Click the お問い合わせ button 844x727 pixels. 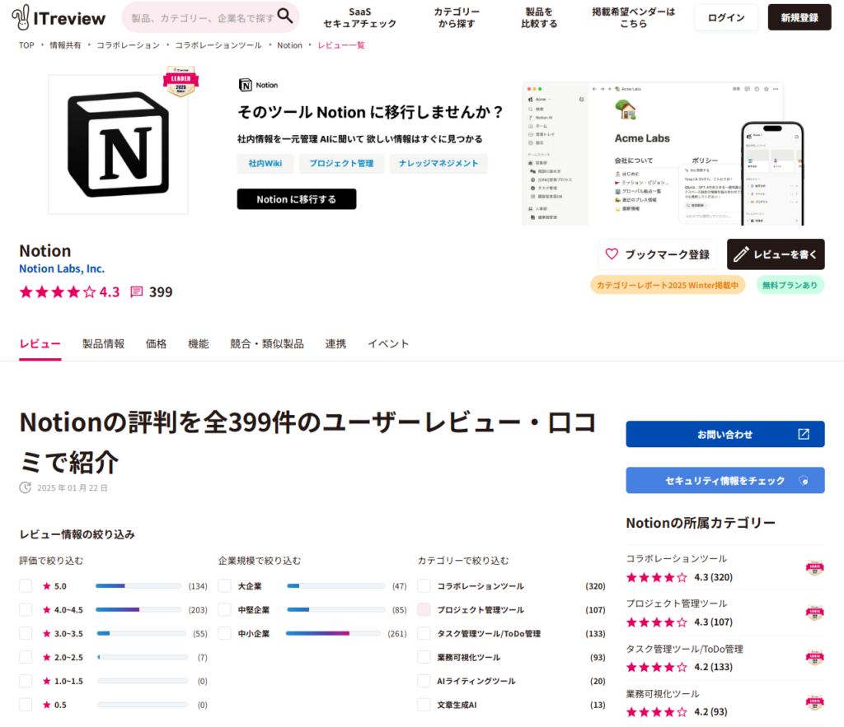pos(725,434)
